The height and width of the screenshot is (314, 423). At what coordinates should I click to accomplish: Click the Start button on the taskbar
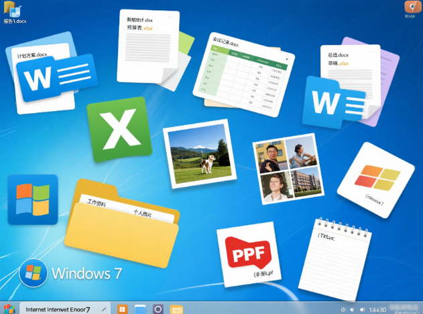coord(9,309)
